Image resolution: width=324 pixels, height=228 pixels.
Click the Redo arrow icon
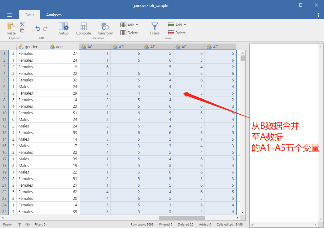(x=45, y=28)
